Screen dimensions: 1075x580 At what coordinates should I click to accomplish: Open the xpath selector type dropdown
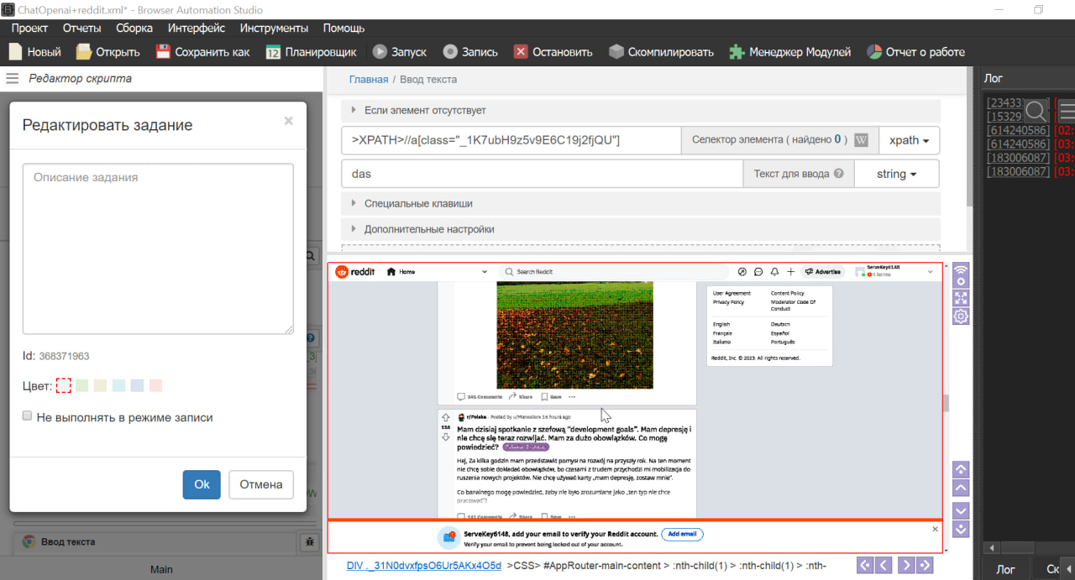(x=909, y=140)
